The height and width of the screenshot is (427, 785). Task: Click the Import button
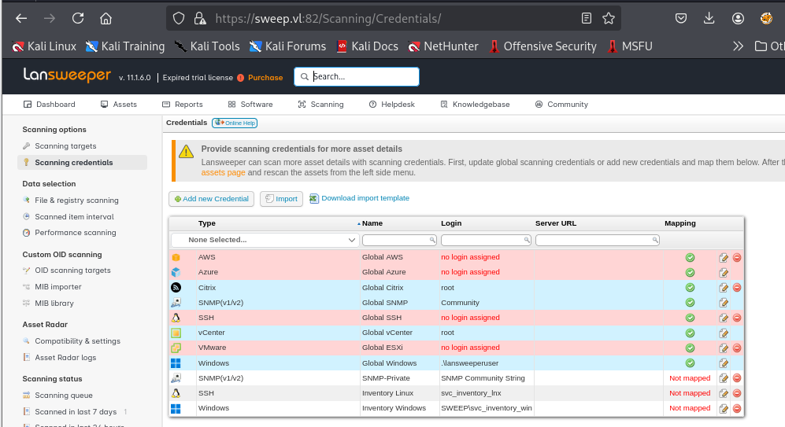click(x=281, y=199)
